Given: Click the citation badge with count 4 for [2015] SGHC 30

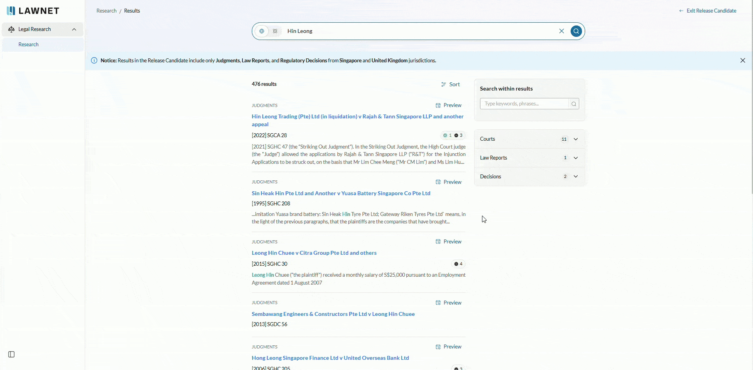Looking at the screenshot, I should (458, 264).
